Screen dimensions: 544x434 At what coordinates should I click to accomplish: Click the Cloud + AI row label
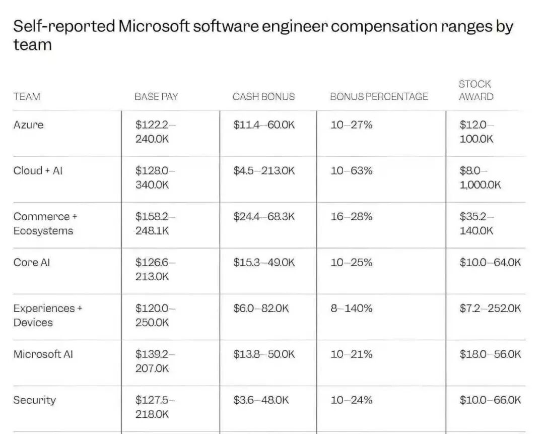point(38,170)
